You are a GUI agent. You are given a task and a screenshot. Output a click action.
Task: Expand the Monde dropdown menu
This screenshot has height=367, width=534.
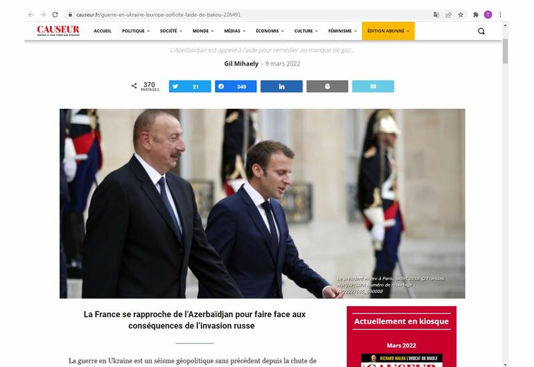203,31
